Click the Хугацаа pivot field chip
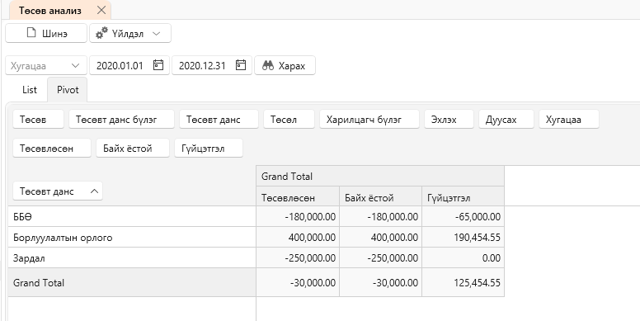Screen dimensions: 640x321 click(x=569, y=120)
